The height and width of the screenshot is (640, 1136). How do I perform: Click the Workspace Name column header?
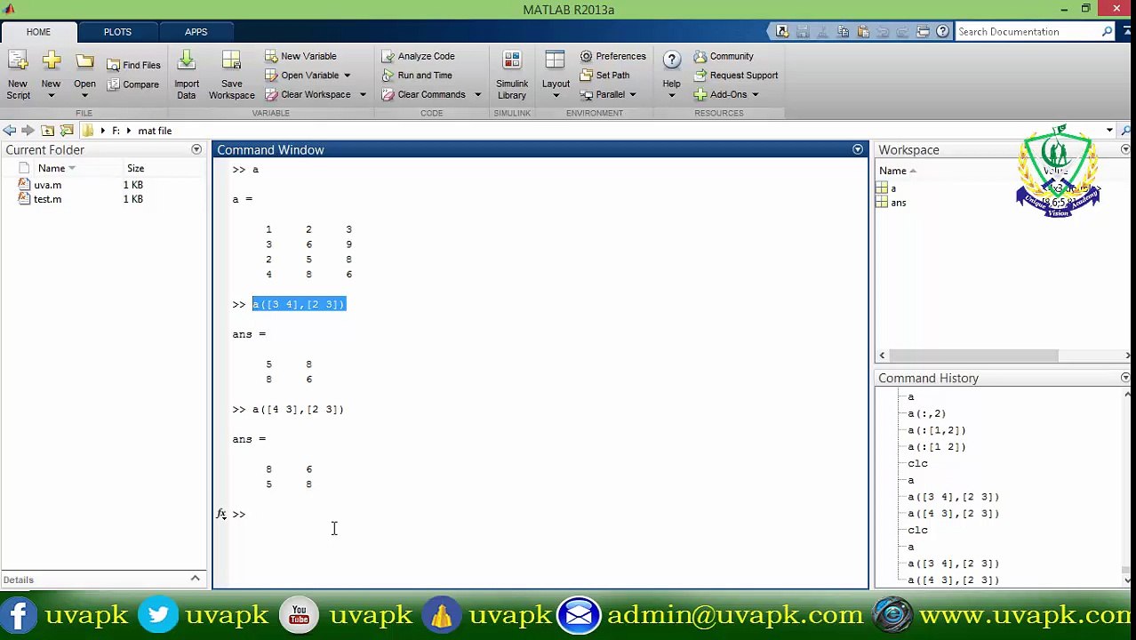(892, 171)
